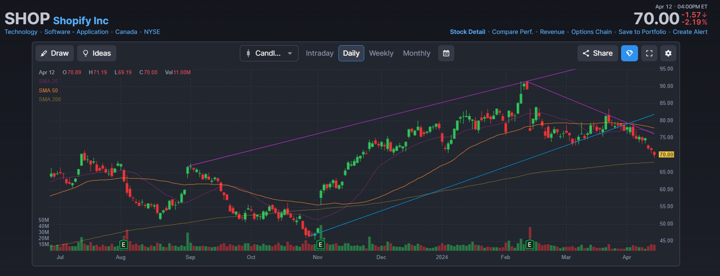Click the earnings E marker in February

[529, 245]
